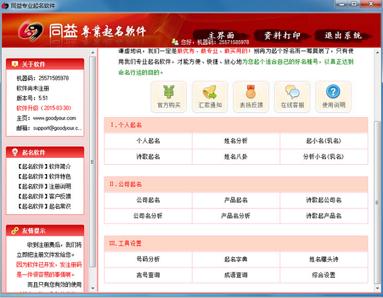383x298 pixels.
Task: Close the 同益专业起名软件 window
Action: (x=371, y=4)
